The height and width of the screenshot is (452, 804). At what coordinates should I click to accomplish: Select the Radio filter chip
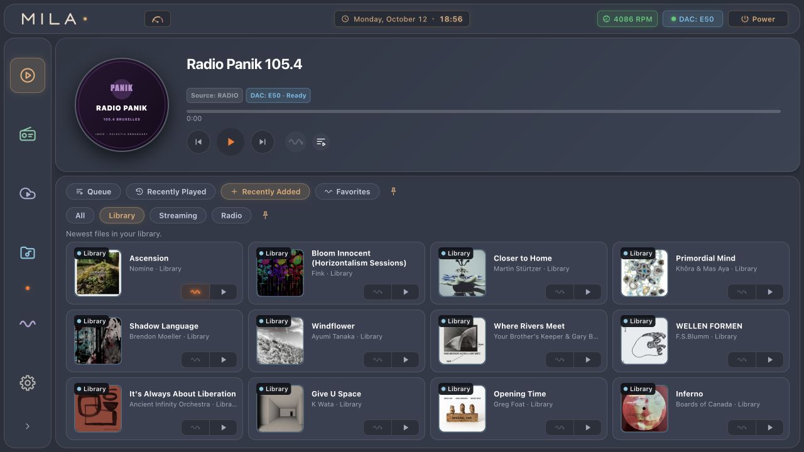point(231,215)
